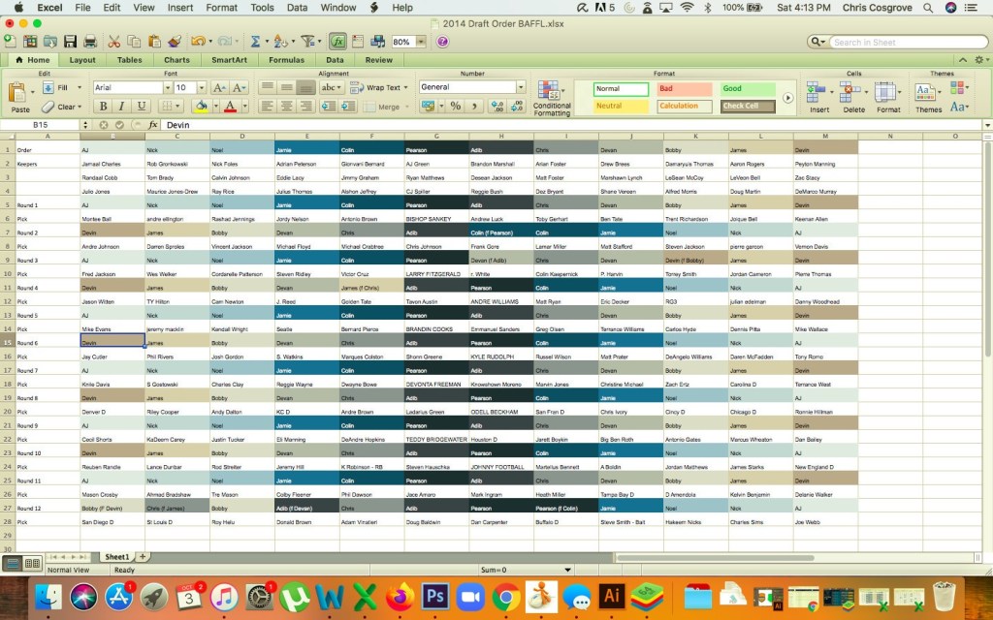Screen dimensions: 993x620
Task: Open the Insert menu in menu bar
Action: point(179,7)
